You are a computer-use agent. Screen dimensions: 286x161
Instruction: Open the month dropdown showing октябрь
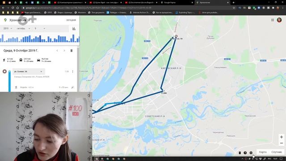(x=23, y=29)
